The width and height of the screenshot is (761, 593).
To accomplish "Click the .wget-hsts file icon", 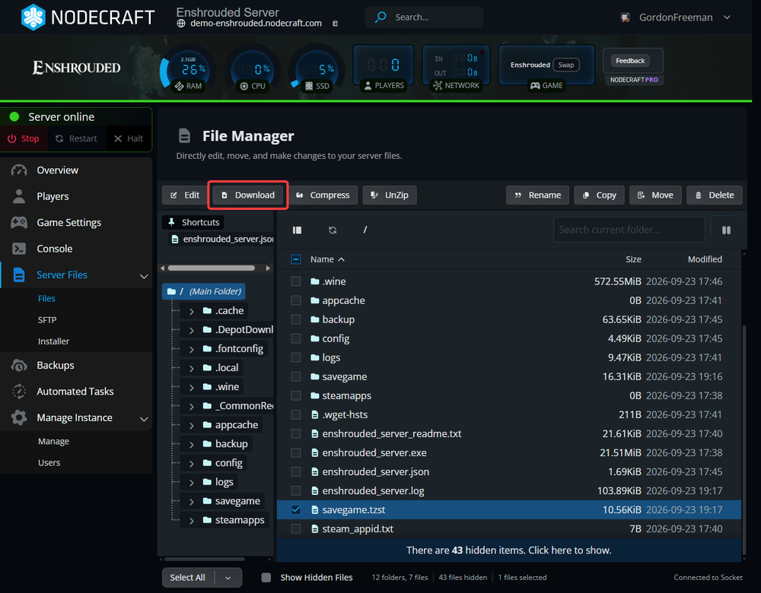I will tap(314, 414).
